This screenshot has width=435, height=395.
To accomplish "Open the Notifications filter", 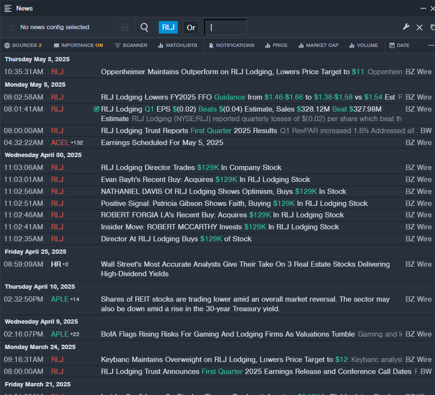I will pos(231,45).
